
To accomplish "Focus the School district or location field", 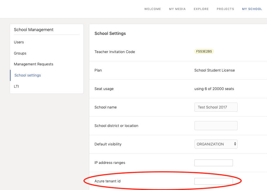I will coord(216,125).
